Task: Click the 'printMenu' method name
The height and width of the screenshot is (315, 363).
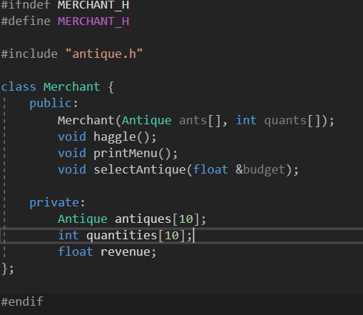Action: 126,153
